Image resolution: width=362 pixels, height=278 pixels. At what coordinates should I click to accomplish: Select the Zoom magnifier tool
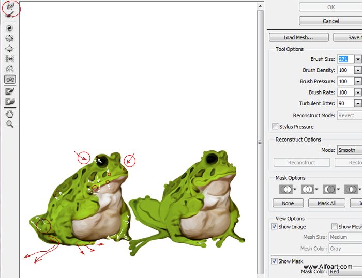coord(10,124)
